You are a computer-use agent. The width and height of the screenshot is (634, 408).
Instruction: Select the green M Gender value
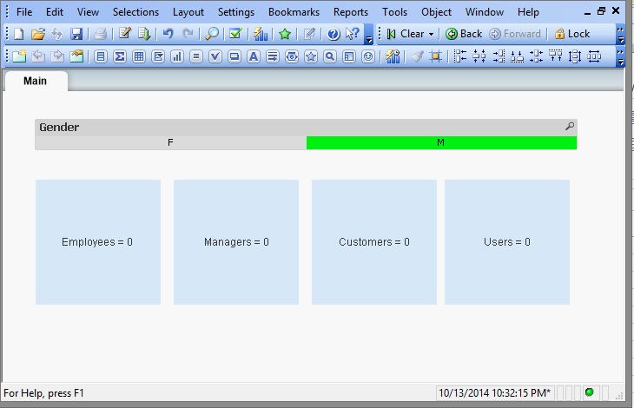(441, 142)
